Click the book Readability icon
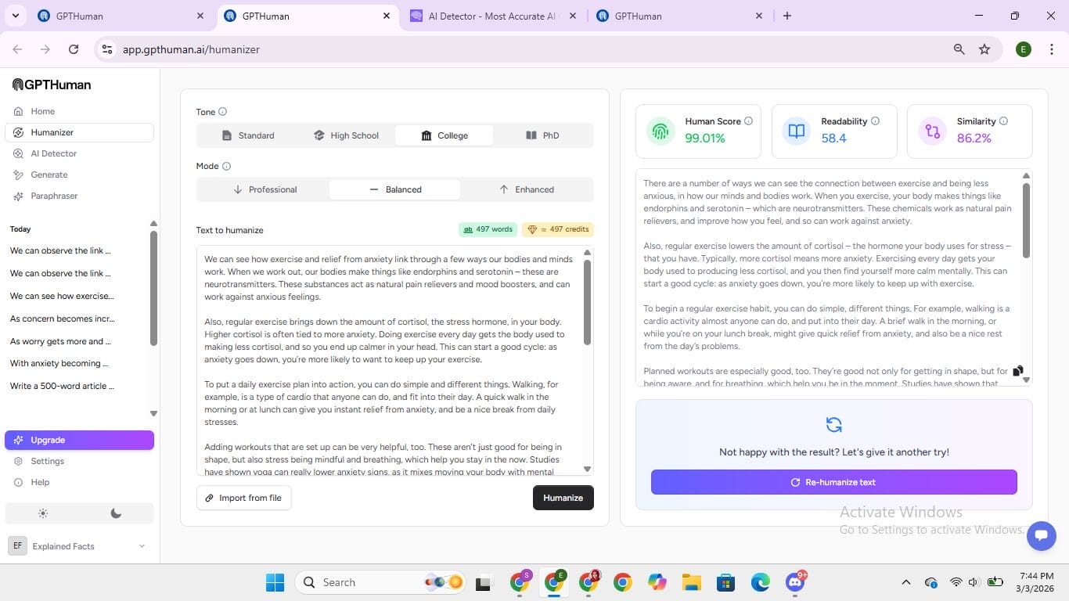This screenshot has height=601, width=1069. (x=797, y=131)
